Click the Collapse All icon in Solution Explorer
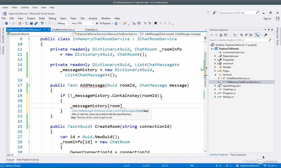The image size is (281, 168). [x=246, y=35]
